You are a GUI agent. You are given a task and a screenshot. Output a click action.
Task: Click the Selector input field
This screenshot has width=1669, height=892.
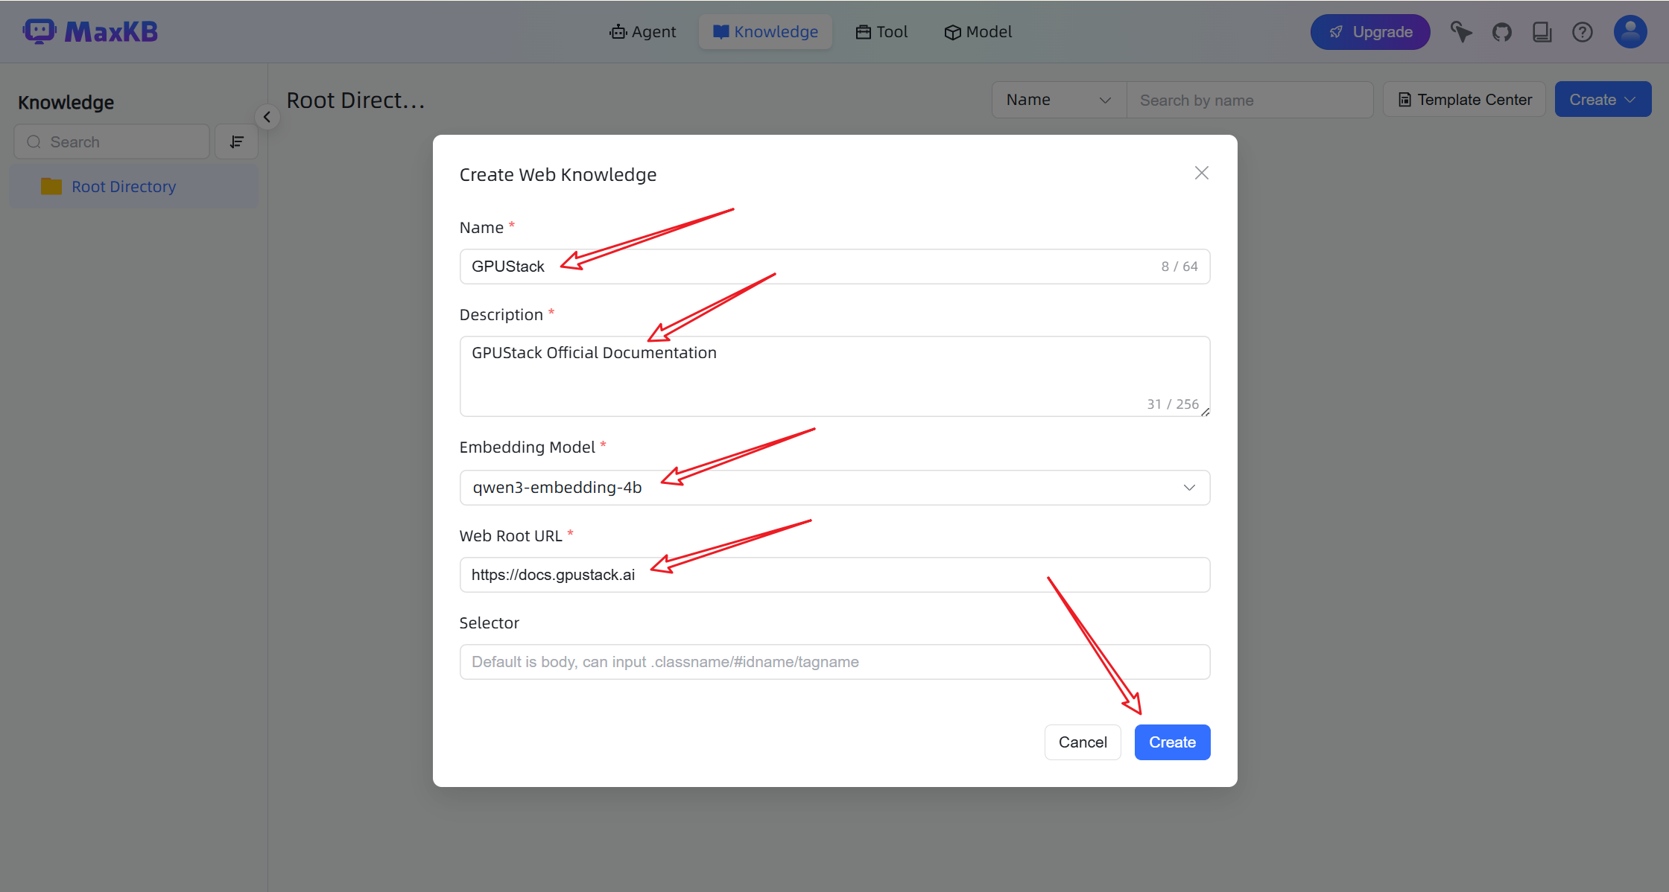834,662
